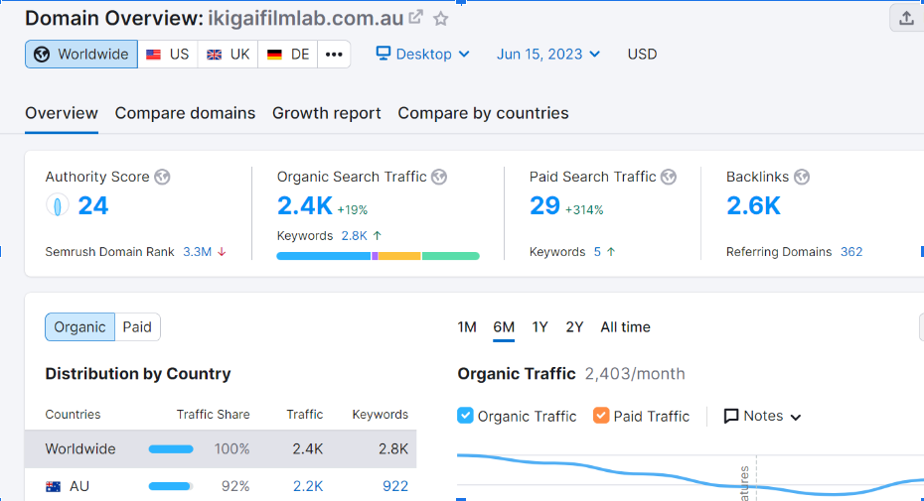
Task: Uncheck the Paid Traffic checkbox
Action: click(601, 416)
